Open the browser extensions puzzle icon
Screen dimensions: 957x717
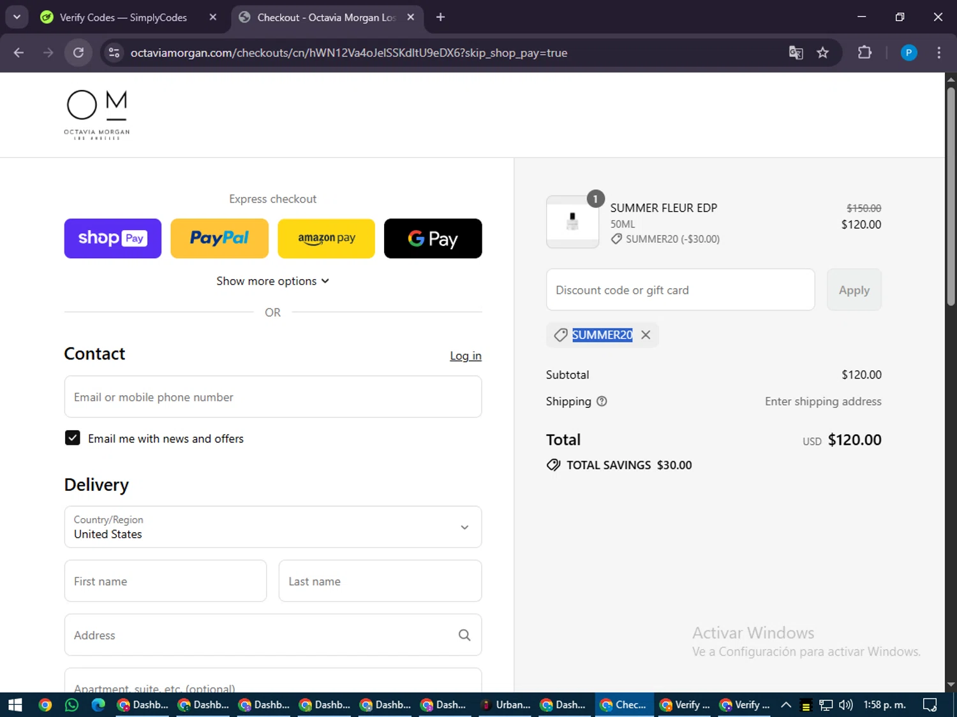click(x=864, y=53)
